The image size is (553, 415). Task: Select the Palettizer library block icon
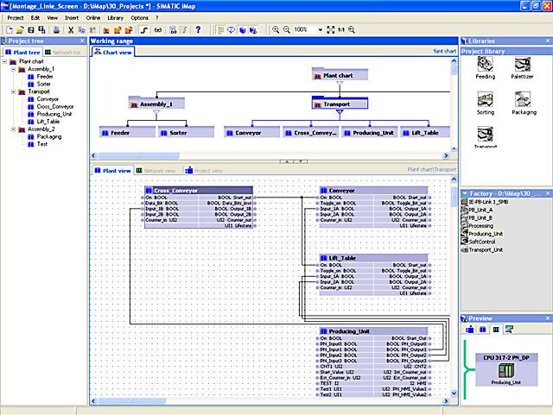tap(522, 64)
